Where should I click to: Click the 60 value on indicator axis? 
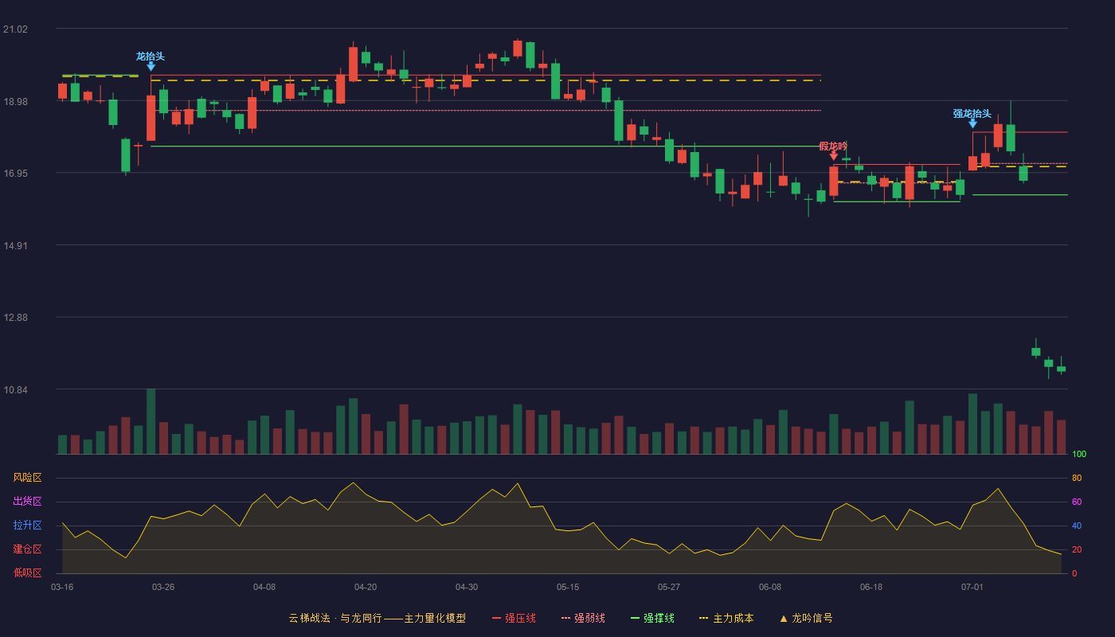(x=1077, y=502)
